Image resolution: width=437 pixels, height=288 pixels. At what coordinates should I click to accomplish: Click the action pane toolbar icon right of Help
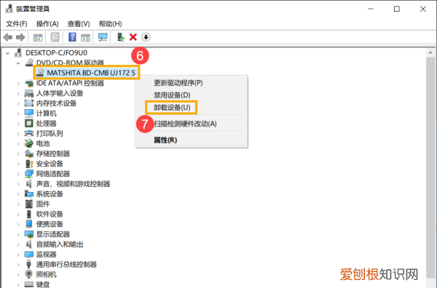85,37
